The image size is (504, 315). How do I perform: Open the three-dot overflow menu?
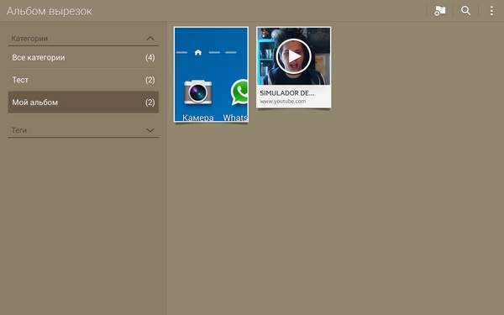pos(491,11)
